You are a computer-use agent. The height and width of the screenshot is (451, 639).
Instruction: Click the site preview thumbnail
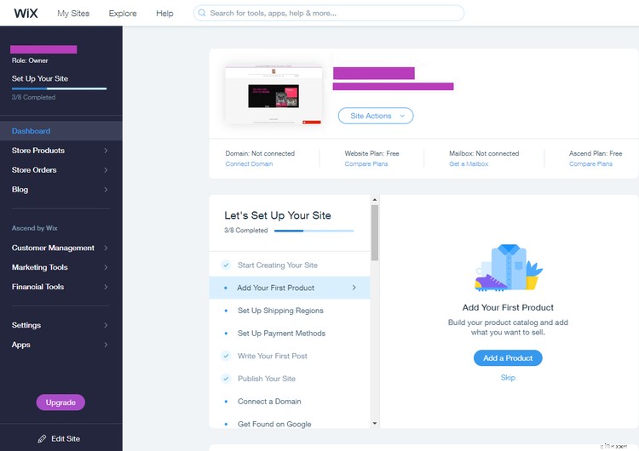[x=273, y=98]
